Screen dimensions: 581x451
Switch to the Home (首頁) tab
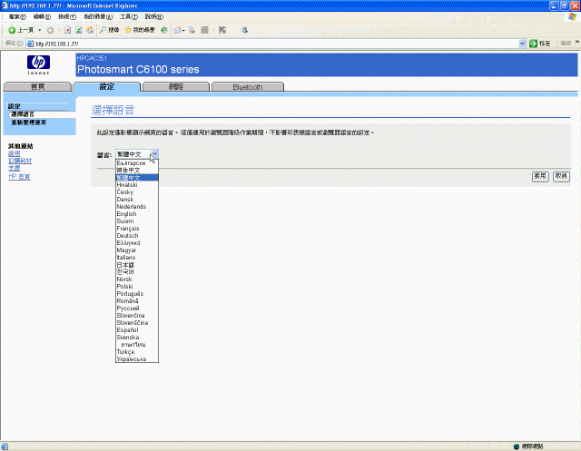tap(37, 86)
